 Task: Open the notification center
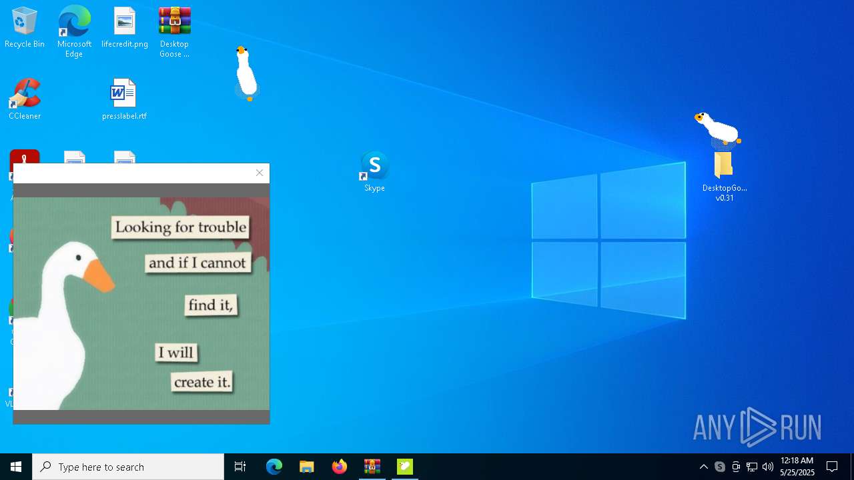[x=832, y=467]
